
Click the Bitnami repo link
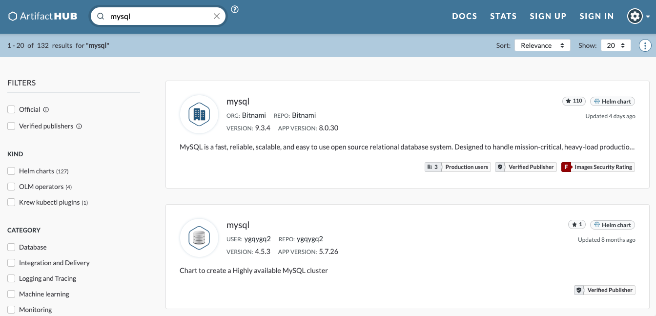(x=304, y=115)
